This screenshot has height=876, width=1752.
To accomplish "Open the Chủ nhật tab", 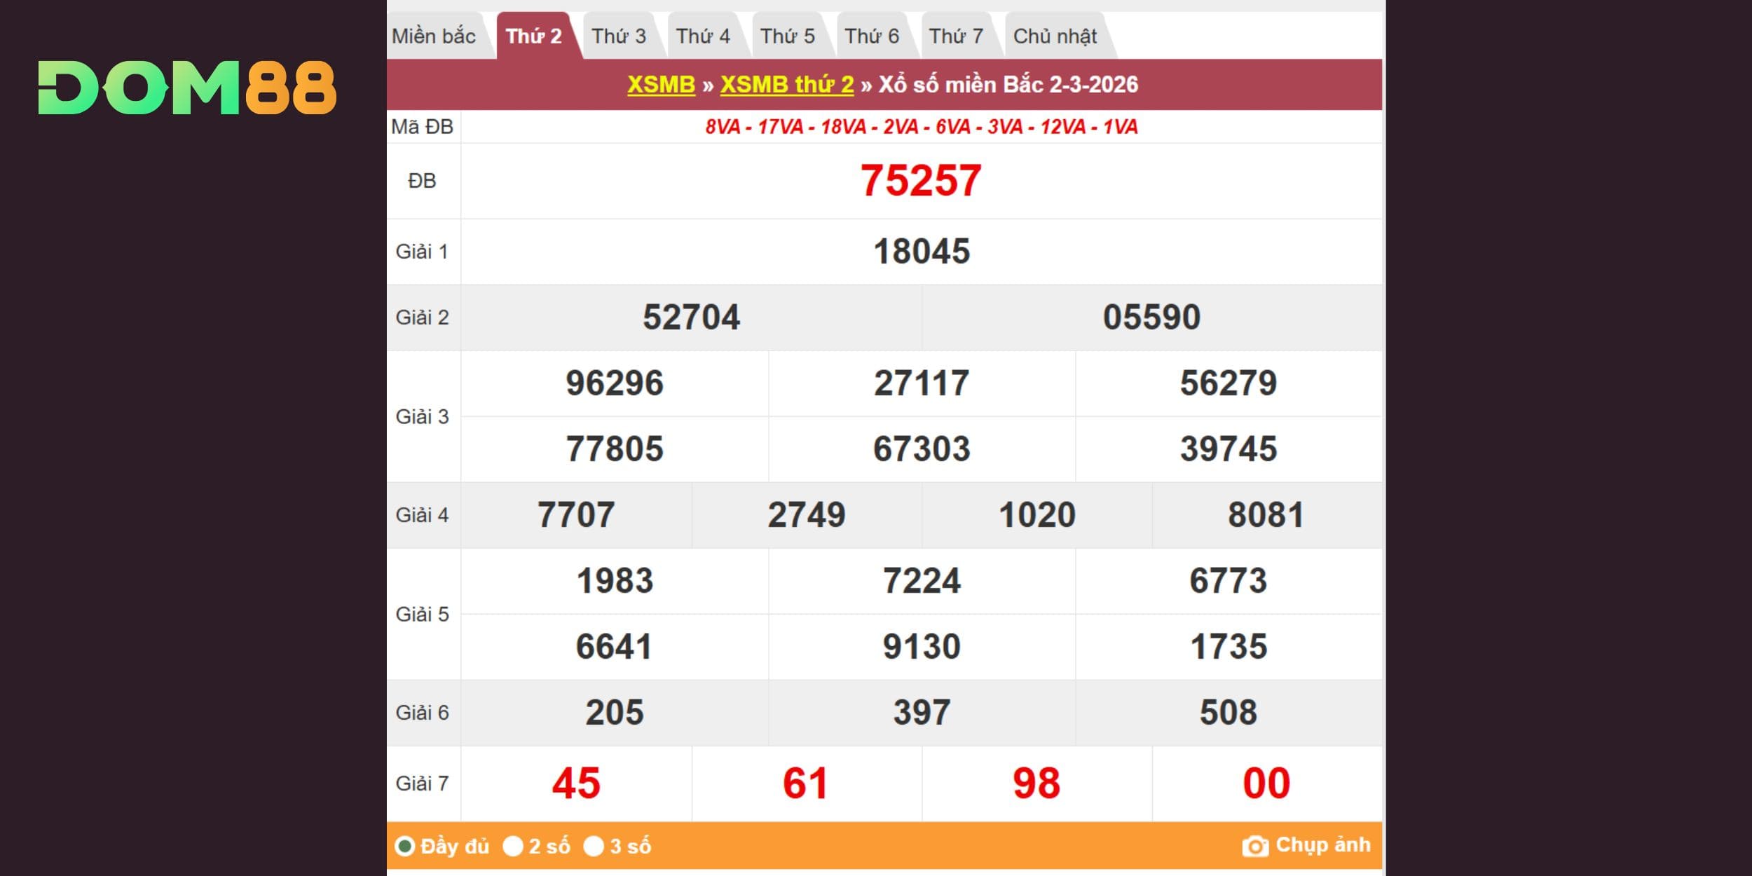I will click(x=1055, y=36).
